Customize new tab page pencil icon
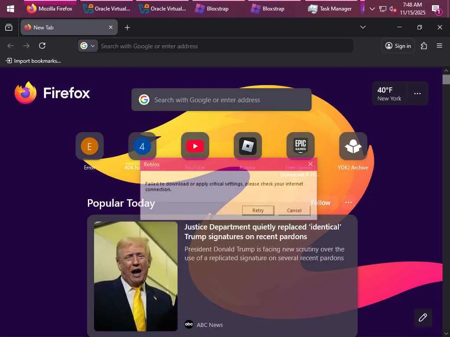Image resolution: width=450 pixels, height=337 pixels. pyautogui.click(x=423, y=318)
